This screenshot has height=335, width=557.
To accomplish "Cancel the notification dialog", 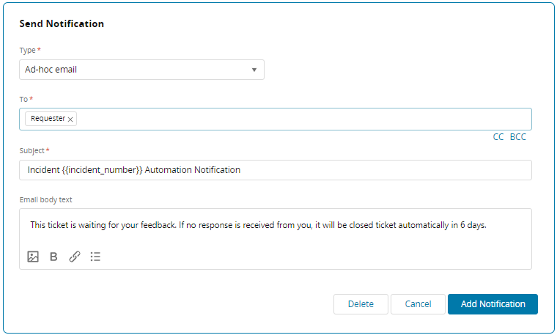I will (418, 304).
